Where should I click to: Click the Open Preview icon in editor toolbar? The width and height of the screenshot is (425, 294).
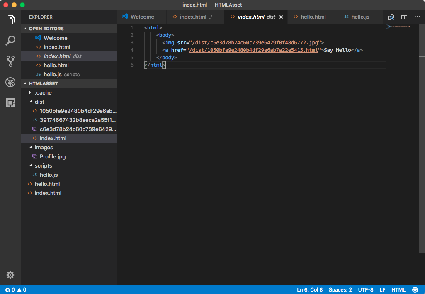point(391,17)
